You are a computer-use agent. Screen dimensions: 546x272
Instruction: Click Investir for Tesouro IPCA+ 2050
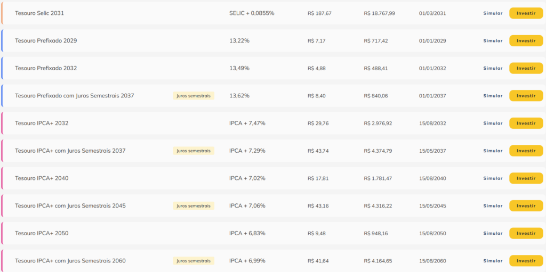526,233
